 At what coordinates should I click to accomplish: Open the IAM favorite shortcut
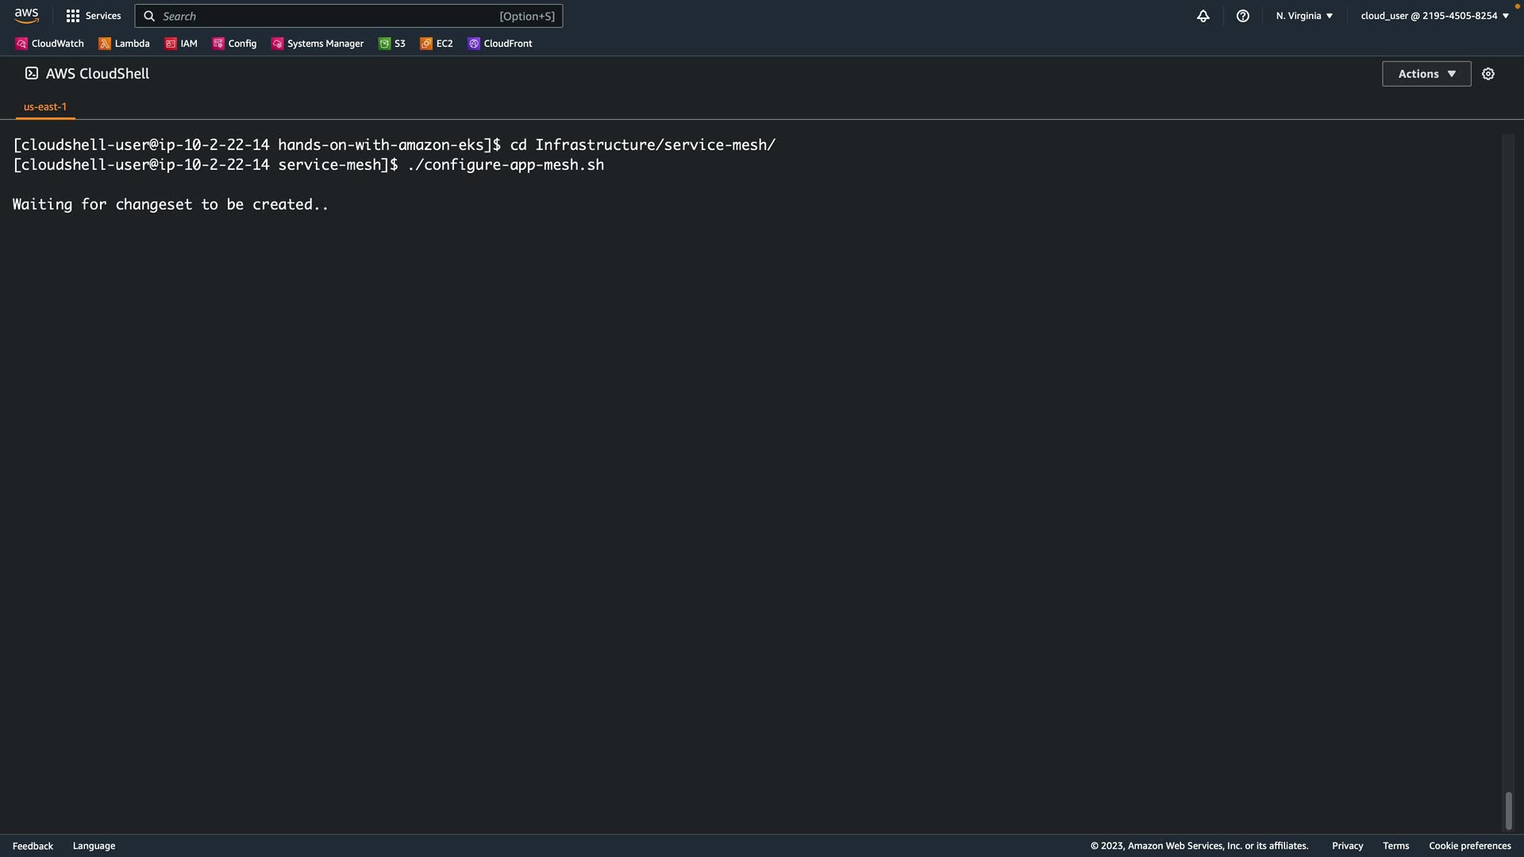coord(181,44)
